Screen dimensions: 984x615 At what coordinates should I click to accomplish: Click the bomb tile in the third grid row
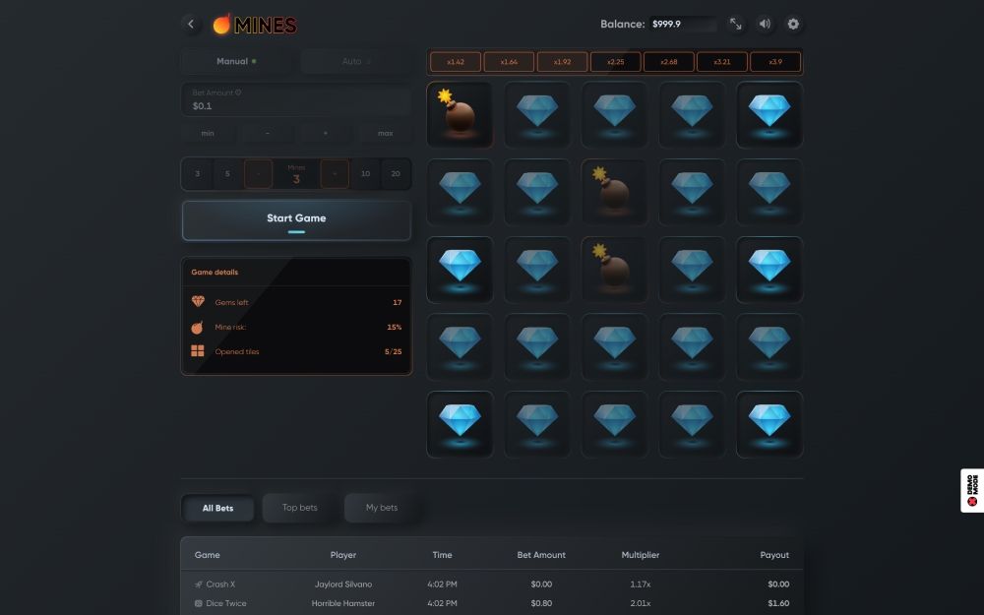tap(614, 270)
